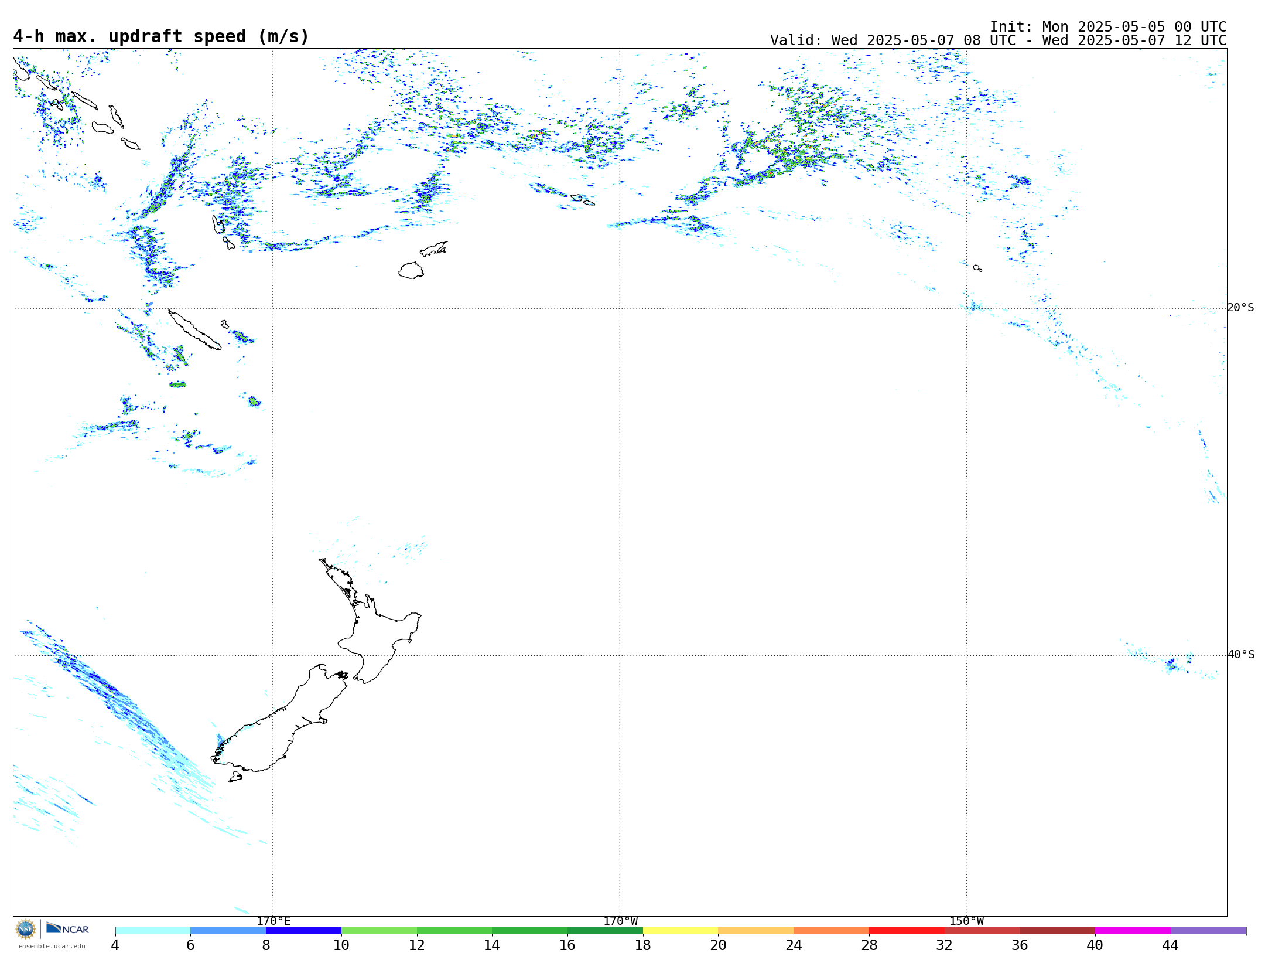Click the 'Init: Mon 2025-05-05 00 UTC' text
1265x953 pixels.
(1108, 27)
